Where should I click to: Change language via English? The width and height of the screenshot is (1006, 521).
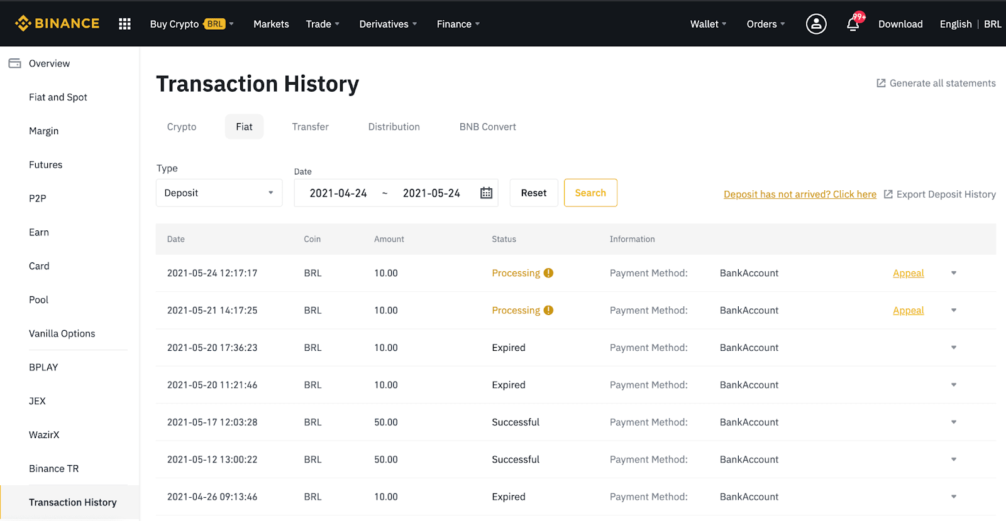click(x=956, y=24)
